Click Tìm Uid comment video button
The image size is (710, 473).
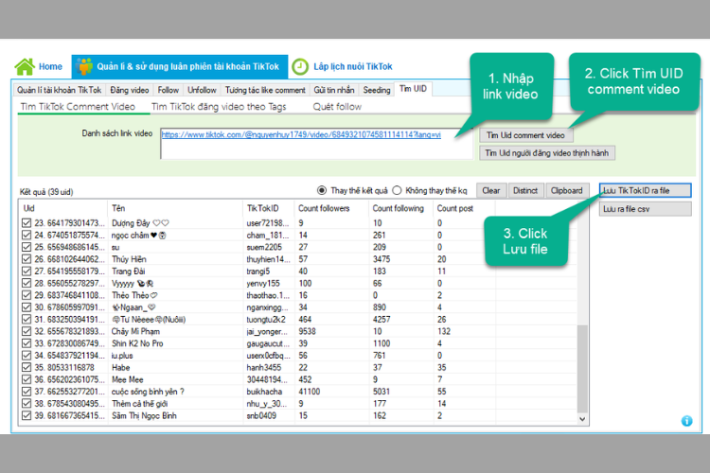pyautogui.click(x=525, y=135)
